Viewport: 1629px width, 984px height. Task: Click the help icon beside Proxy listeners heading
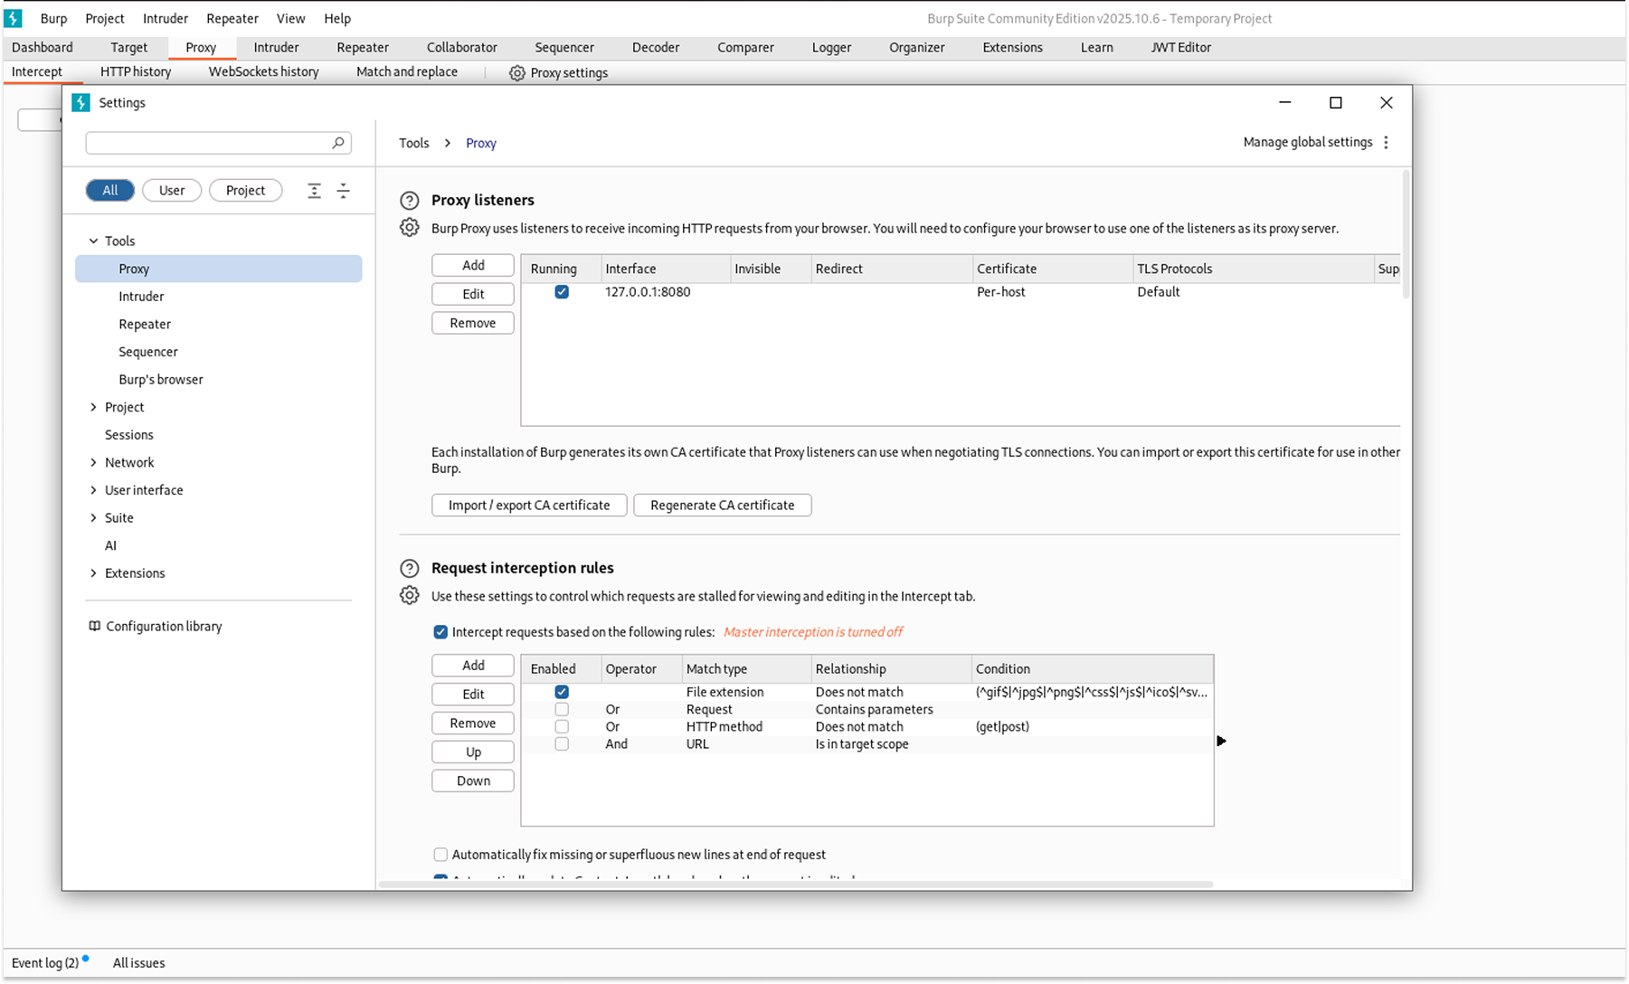(409, 200)
